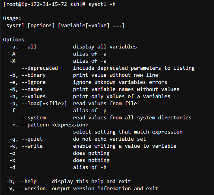The image size is (214, 195).
Task: Click 'print value without new line' text
Action: [x=115, y=75]
